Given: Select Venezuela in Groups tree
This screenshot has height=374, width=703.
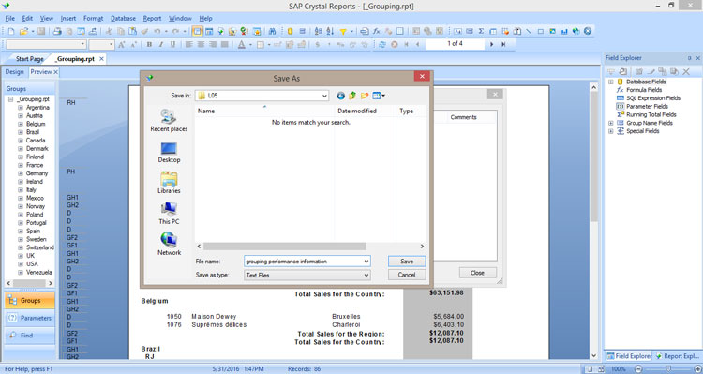Looking at the screenshot, I should 39,272.
